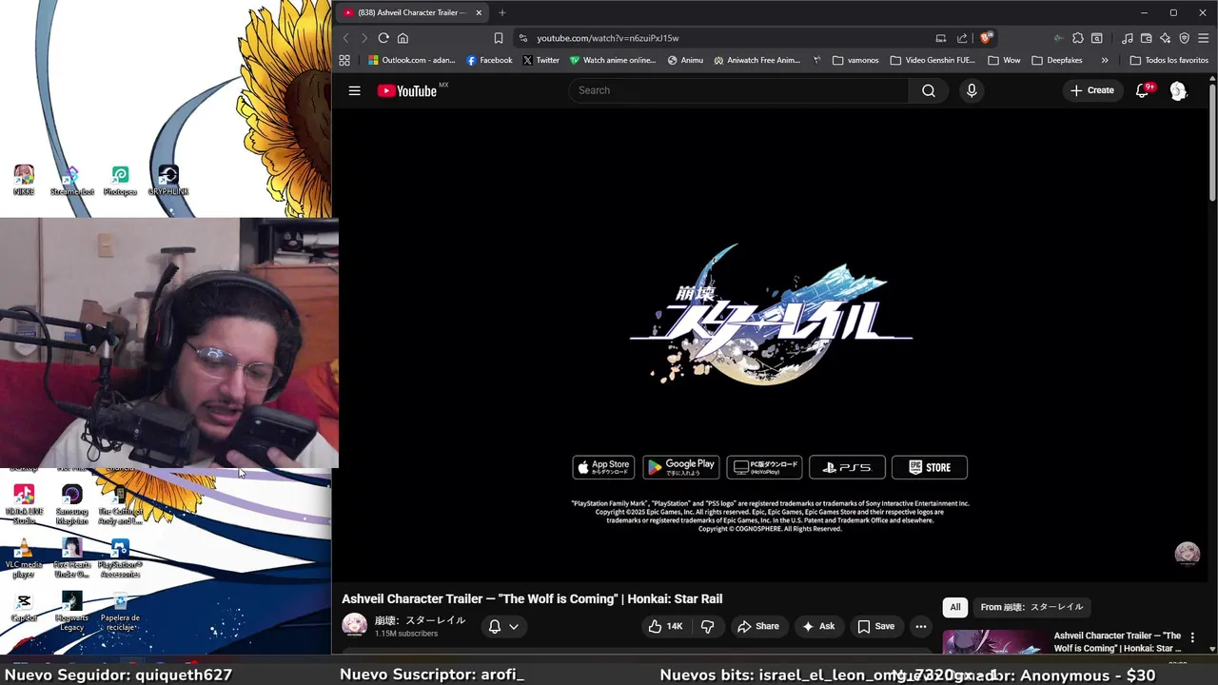The height and width of the screenshot is (685, 1218).
Task: Dislike the video with thumbs down
Action: coord(707,626)
